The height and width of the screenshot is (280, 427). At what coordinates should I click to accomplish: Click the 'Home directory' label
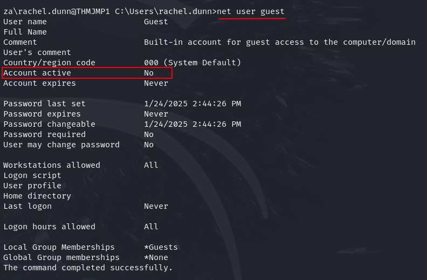coord(37,196)
